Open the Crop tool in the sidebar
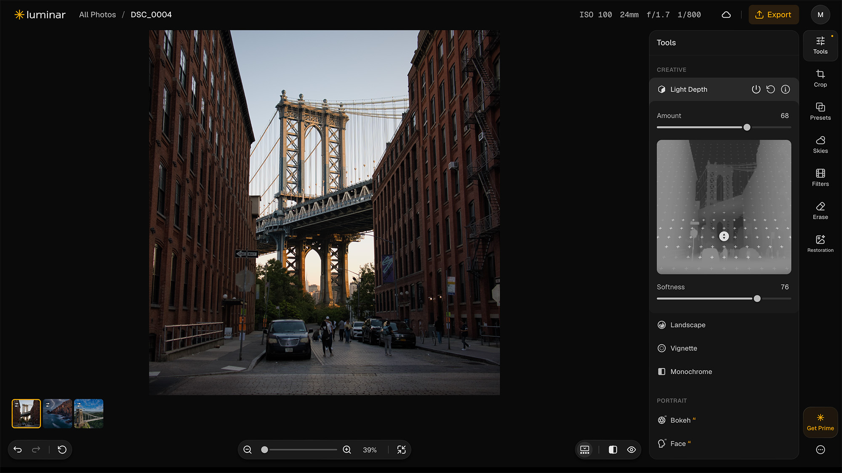Screen dimensions: 842x473 pyautogui.click(x=820, y=79)
